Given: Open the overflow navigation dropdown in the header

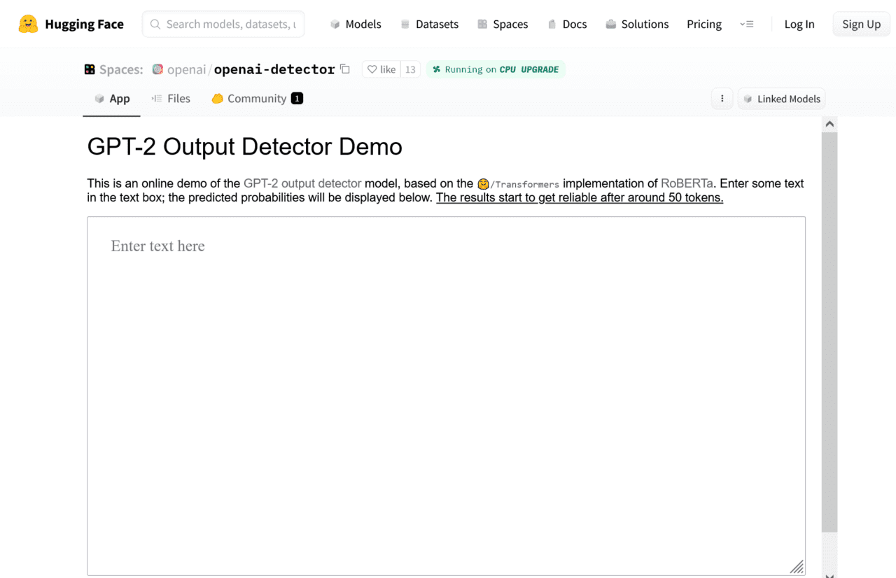Looking at the screenshot, I should (747, 24).
